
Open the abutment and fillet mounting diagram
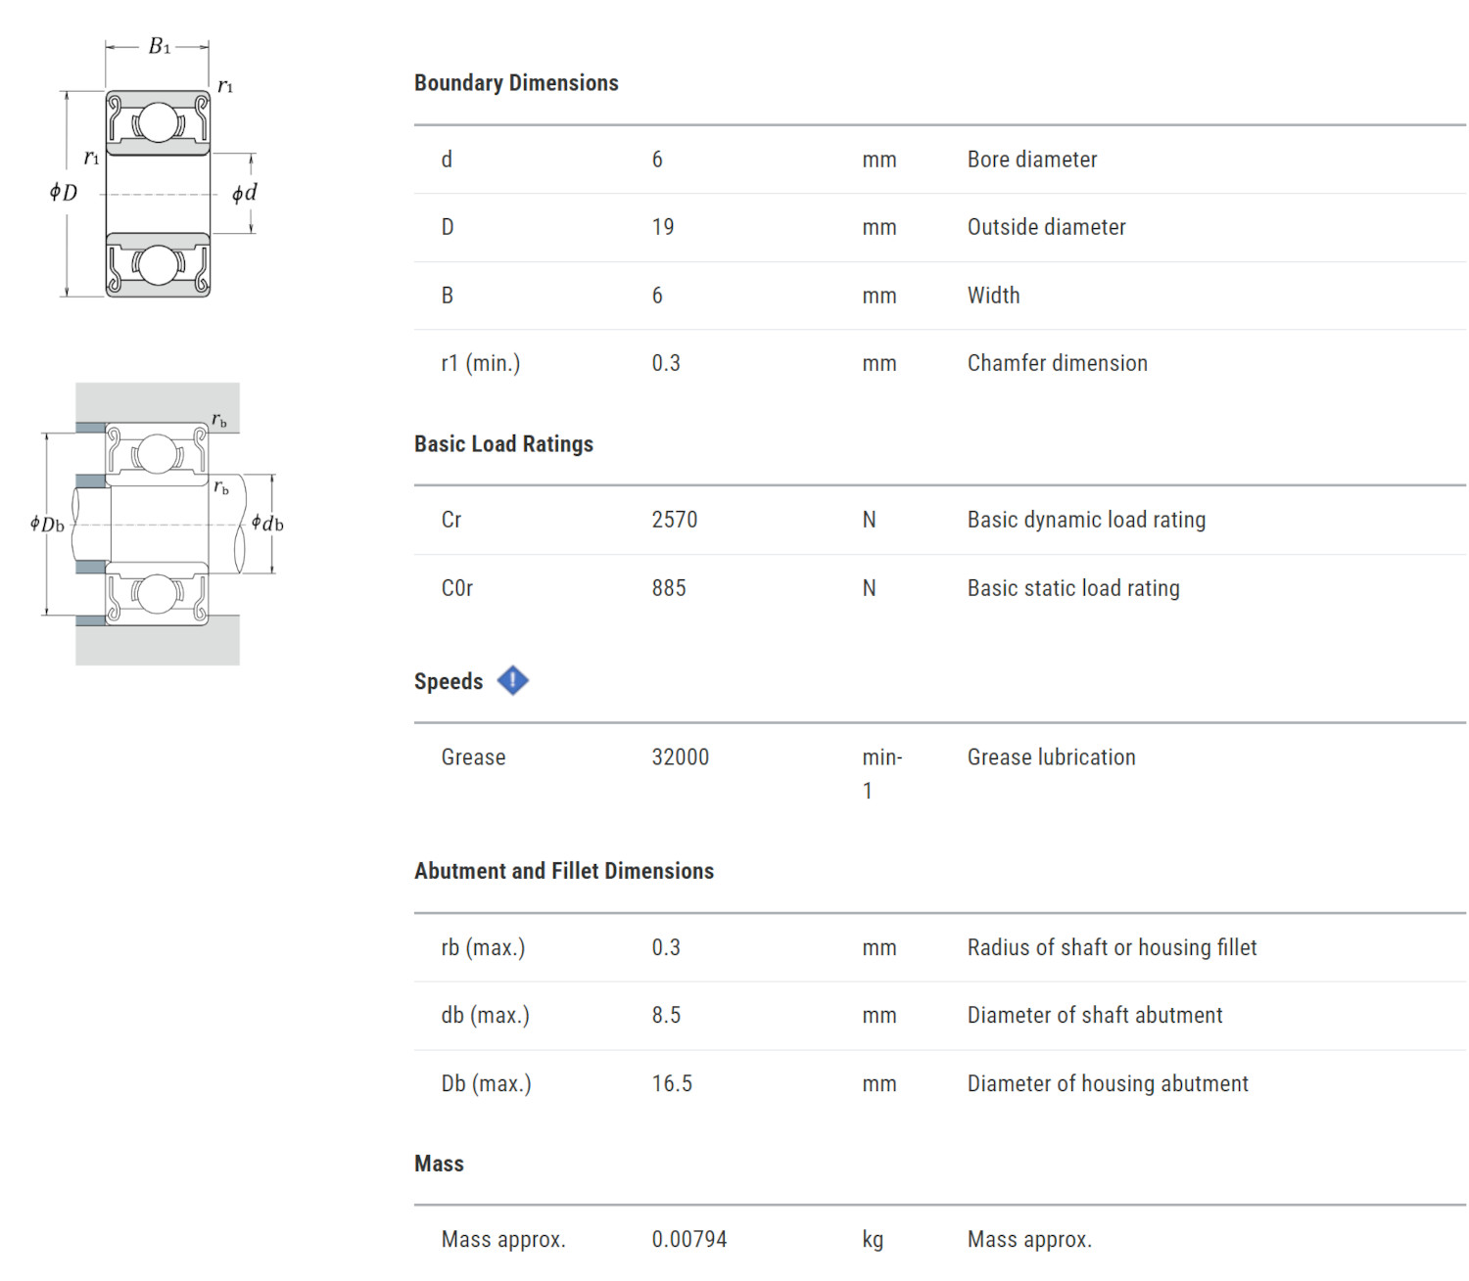point(157,524)
